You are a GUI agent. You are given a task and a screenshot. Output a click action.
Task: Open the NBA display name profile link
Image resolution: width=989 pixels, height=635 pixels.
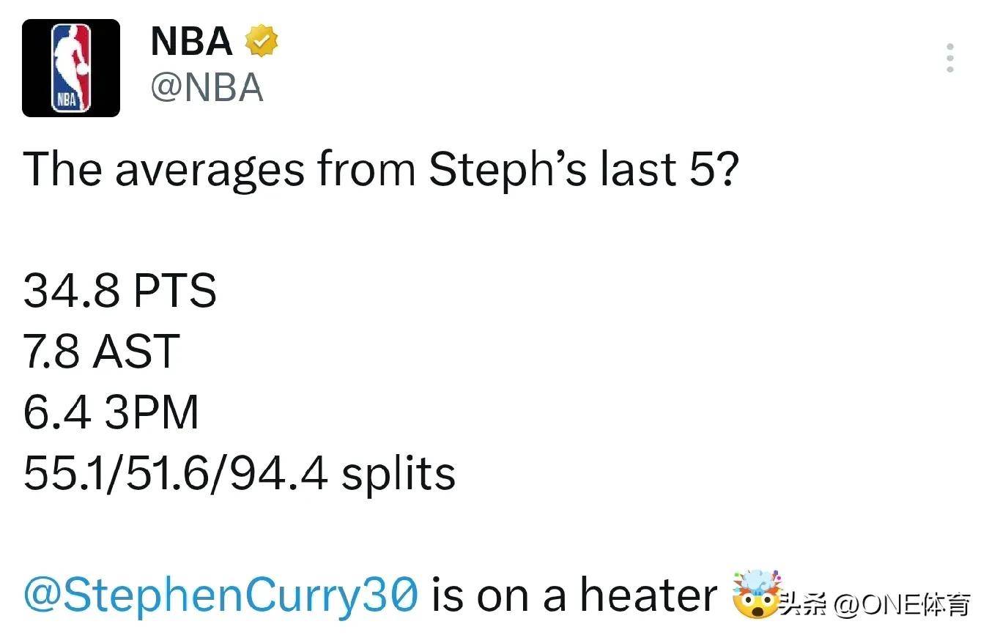point(192,42)
